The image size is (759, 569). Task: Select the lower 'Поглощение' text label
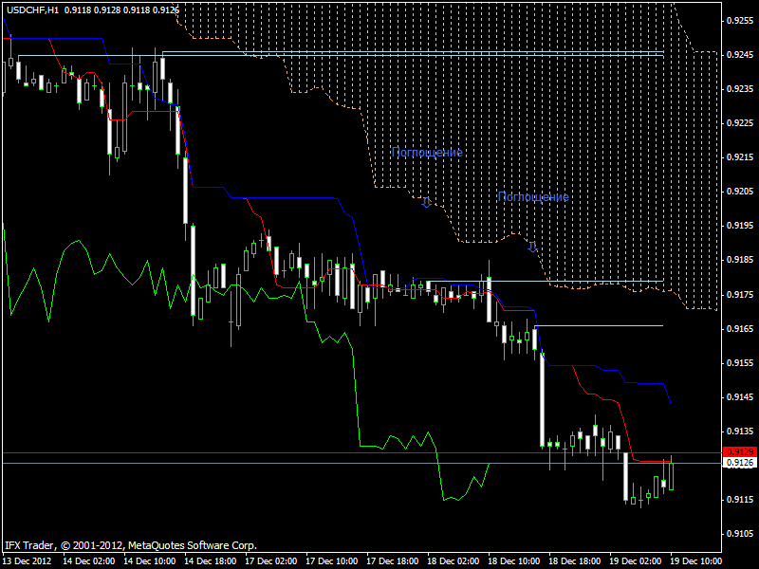point(533,196)
